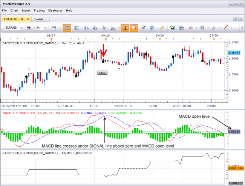Expand the chart type dropdown arrow
This screenshot has width=245, height=186.
(60, 28)
